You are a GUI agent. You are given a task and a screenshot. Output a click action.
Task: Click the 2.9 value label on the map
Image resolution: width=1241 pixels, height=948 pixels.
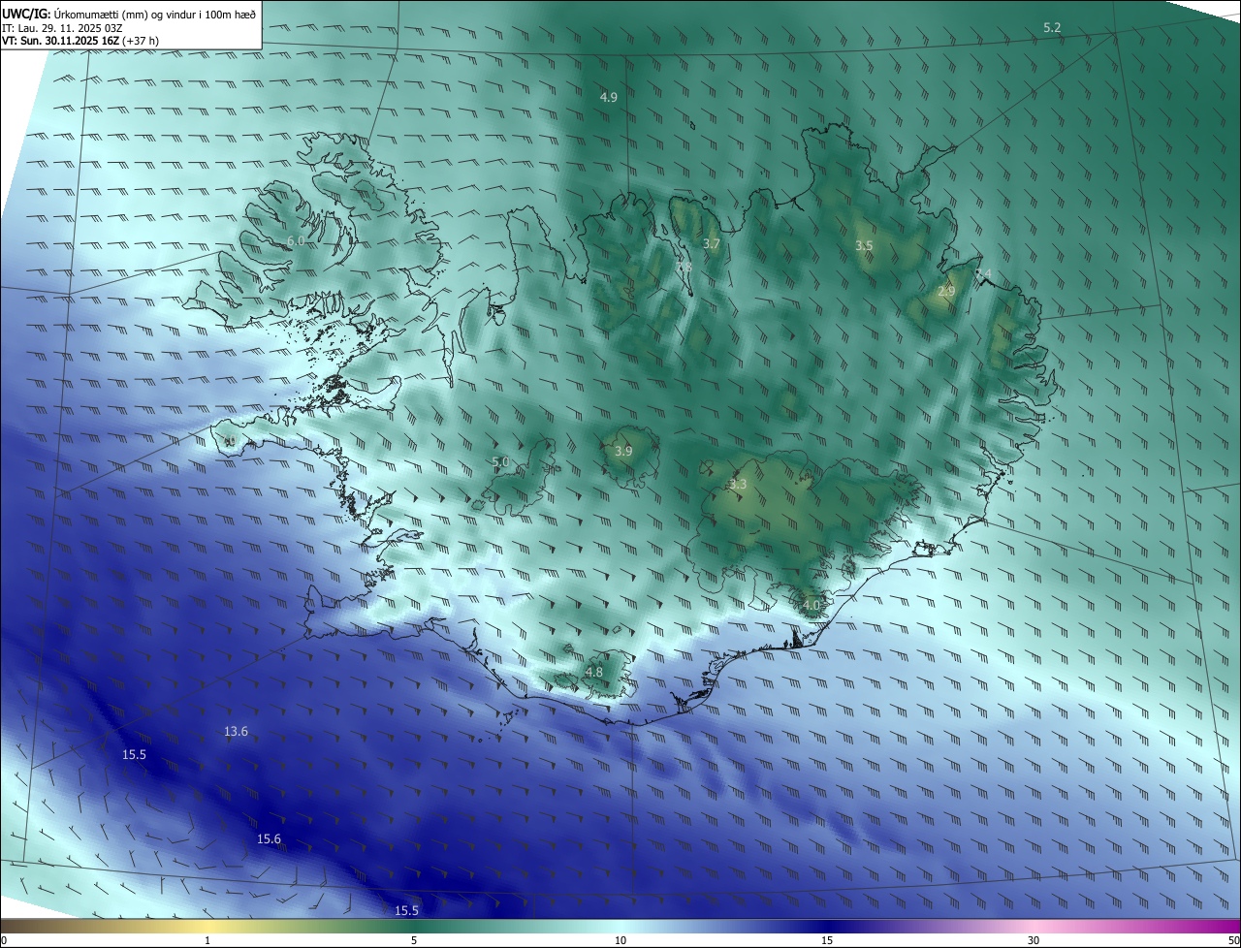coord(947,291)
